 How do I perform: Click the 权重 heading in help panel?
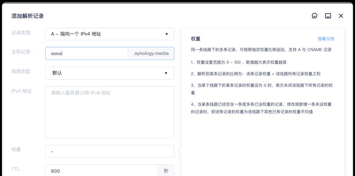coord(196,39)
